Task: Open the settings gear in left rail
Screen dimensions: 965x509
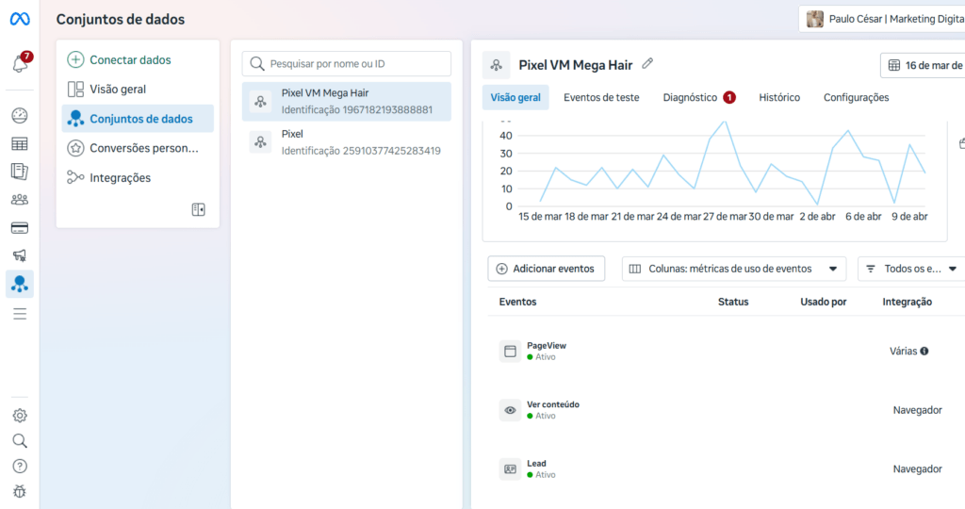Action: tap(20, 416)
